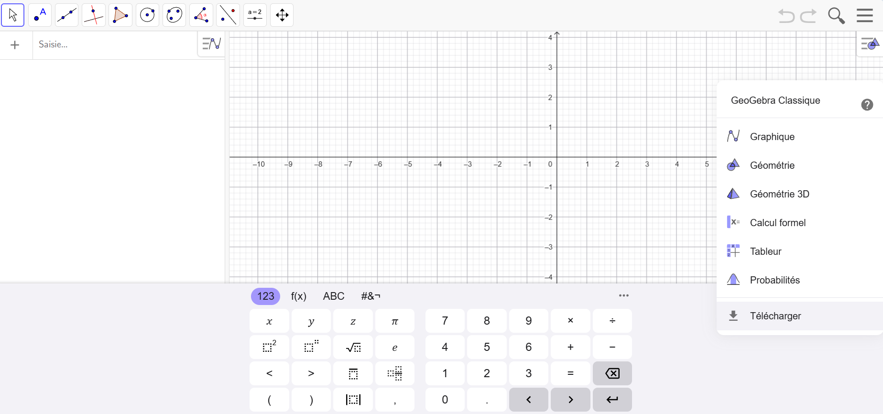Tap the number 7 key
Image resolution: width=883 pixels, height=414 pixels.
coord(445,321)
